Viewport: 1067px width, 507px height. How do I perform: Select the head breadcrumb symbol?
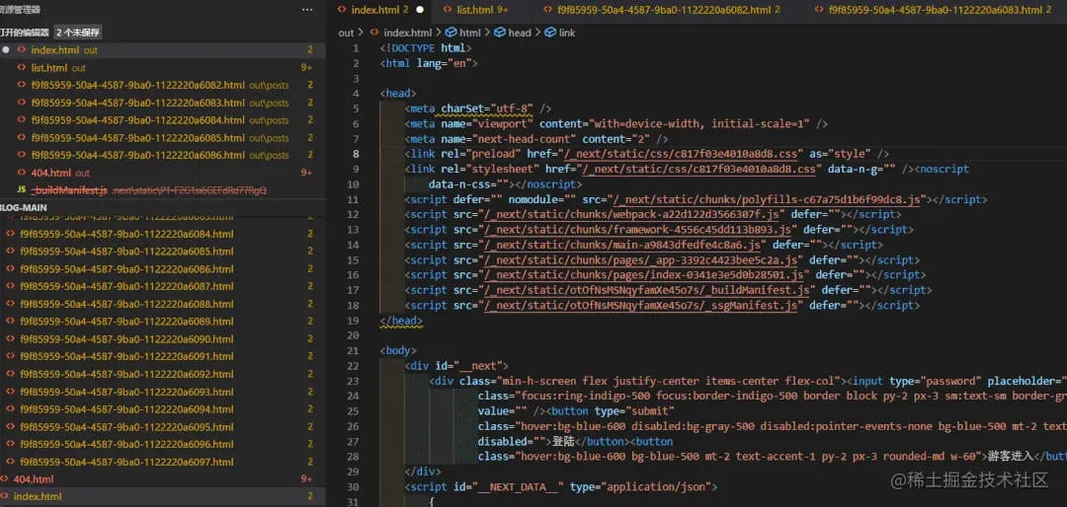click(520, 33)
